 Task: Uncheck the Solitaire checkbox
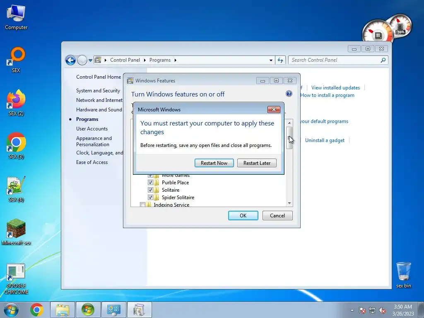[x=150, y=190]
